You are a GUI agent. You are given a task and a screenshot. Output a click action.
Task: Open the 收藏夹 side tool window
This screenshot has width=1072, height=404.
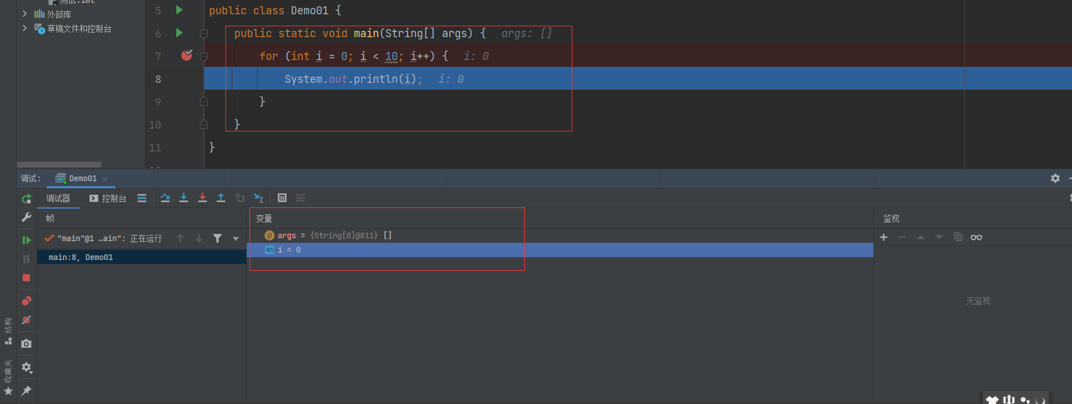pos(8,377)
